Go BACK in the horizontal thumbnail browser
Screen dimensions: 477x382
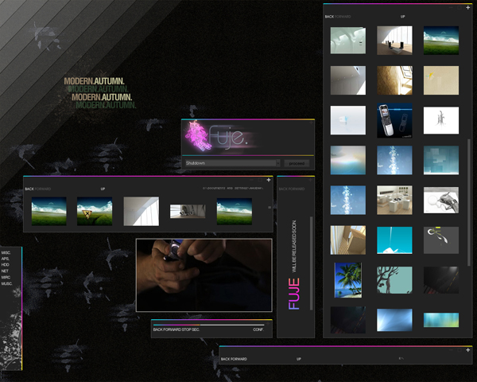tap(29, 189)
